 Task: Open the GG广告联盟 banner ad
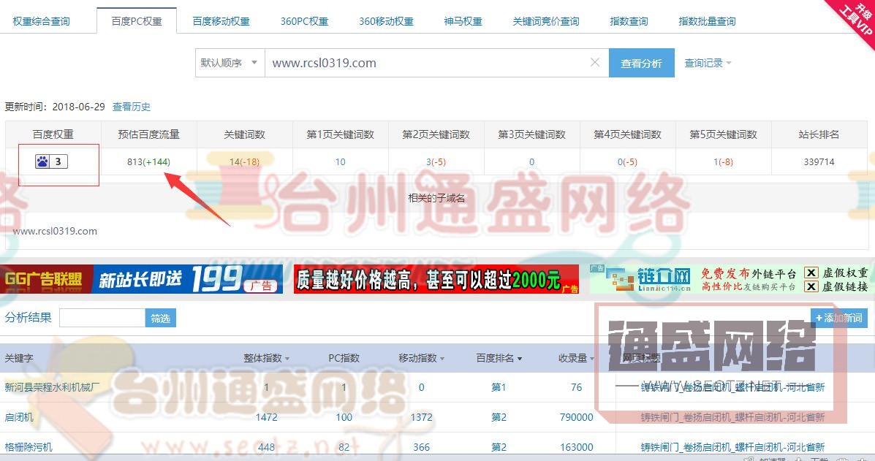coord(47,279)
